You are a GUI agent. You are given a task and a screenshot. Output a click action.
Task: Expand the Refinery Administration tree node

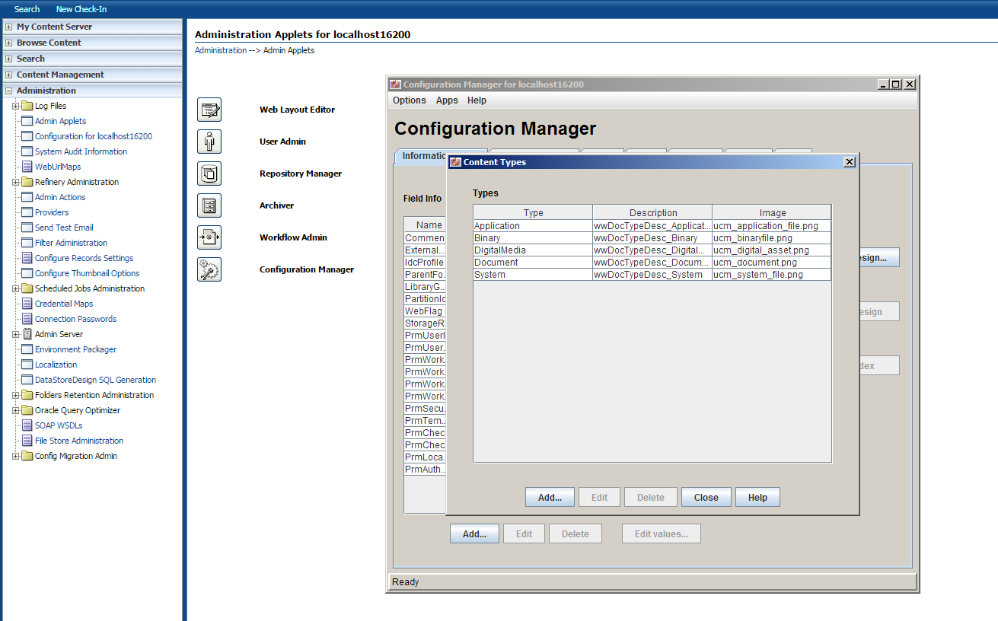(15, 182)
